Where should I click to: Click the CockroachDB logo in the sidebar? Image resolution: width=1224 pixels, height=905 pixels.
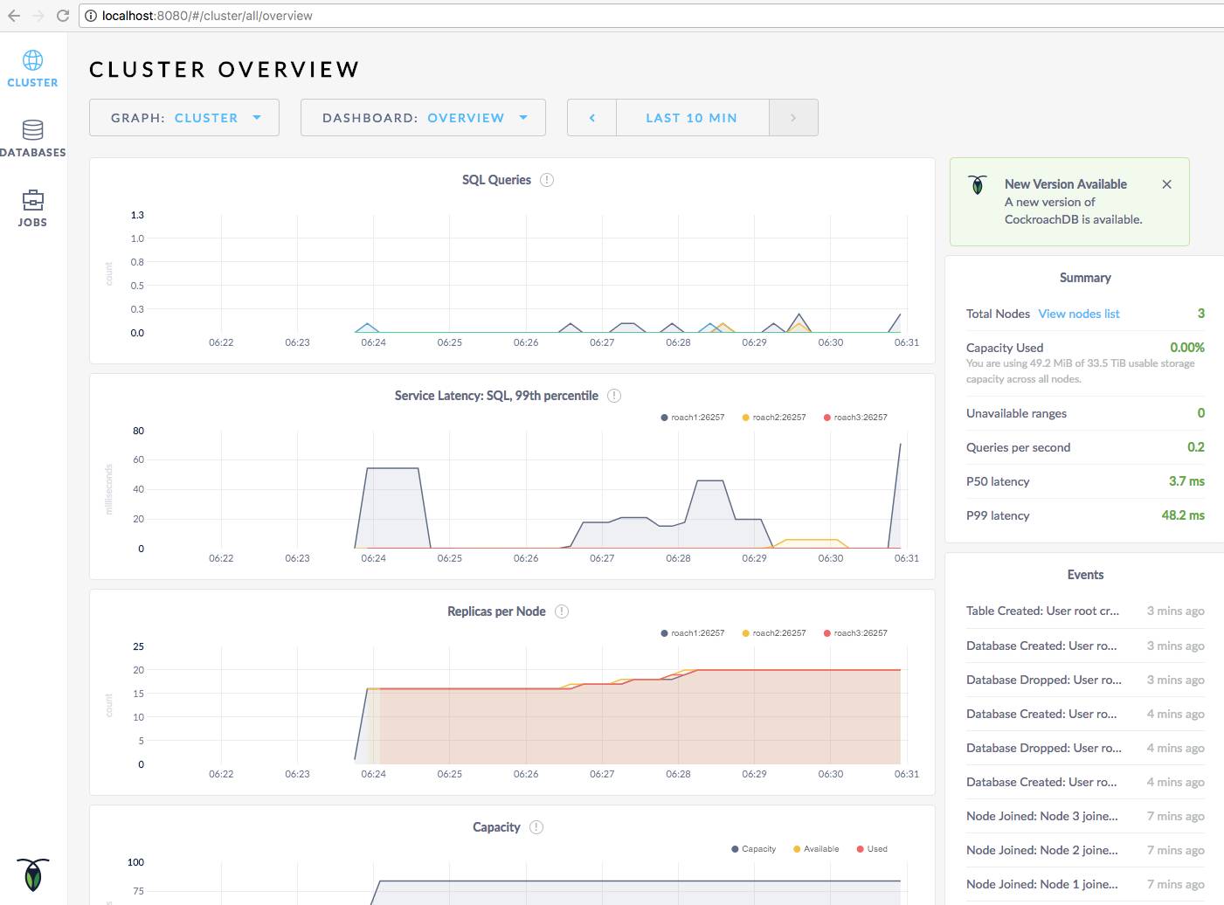(33, 874)
